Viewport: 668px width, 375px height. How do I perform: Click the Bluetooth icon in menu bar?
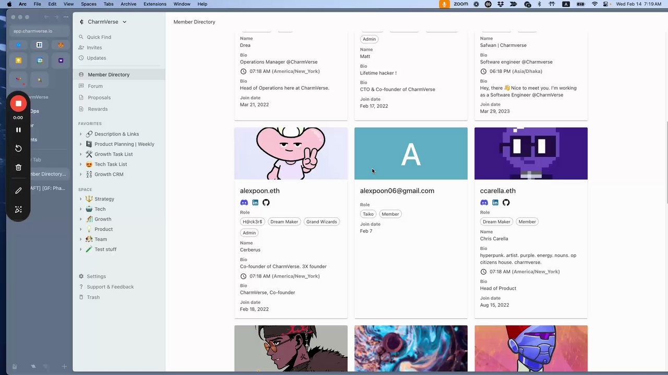(x=540, y=4)
